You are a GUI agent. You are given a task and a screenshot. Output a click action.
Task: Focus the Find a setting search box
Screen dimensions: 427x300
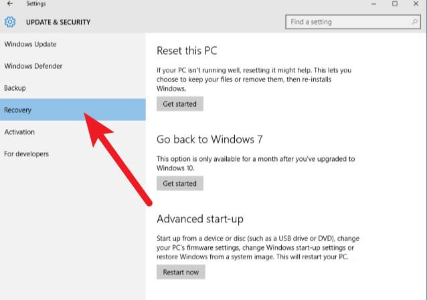348,22
